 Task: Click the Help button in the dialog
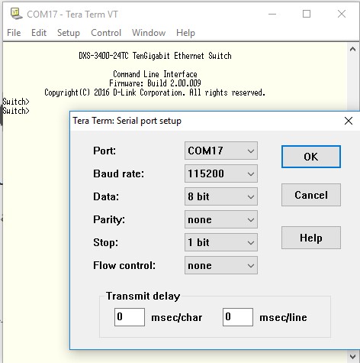click(311, 238)
